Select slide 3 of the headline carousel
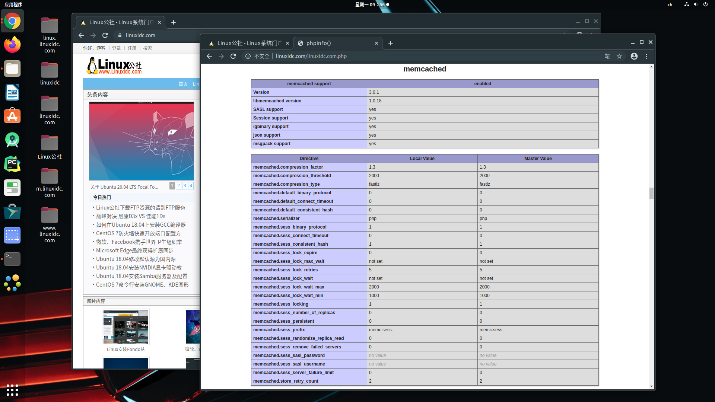The height and width of the screenshot is (402, 715). [x=185, y=185]
